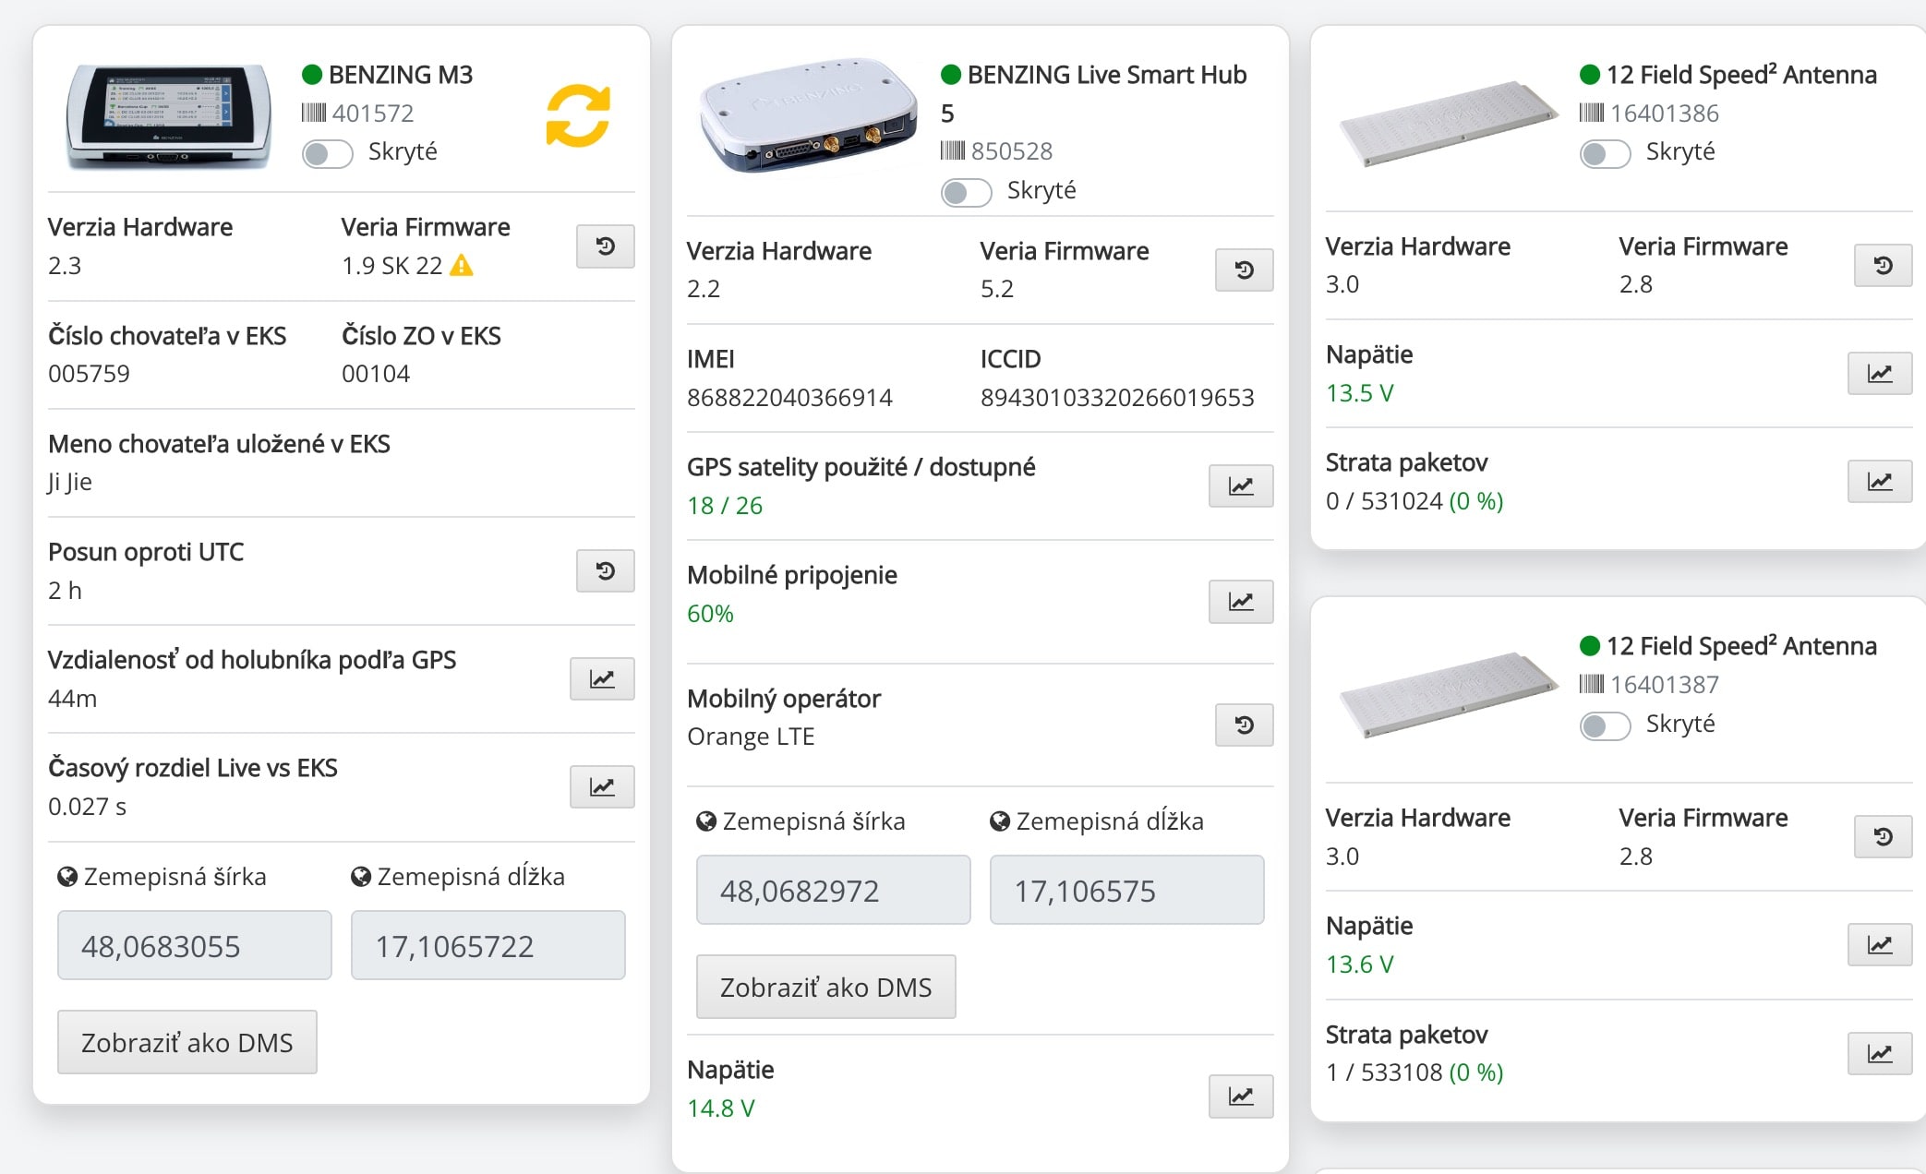
Task: Show packet loss chart for 0 / 531024
Action: pos(1880,482)
